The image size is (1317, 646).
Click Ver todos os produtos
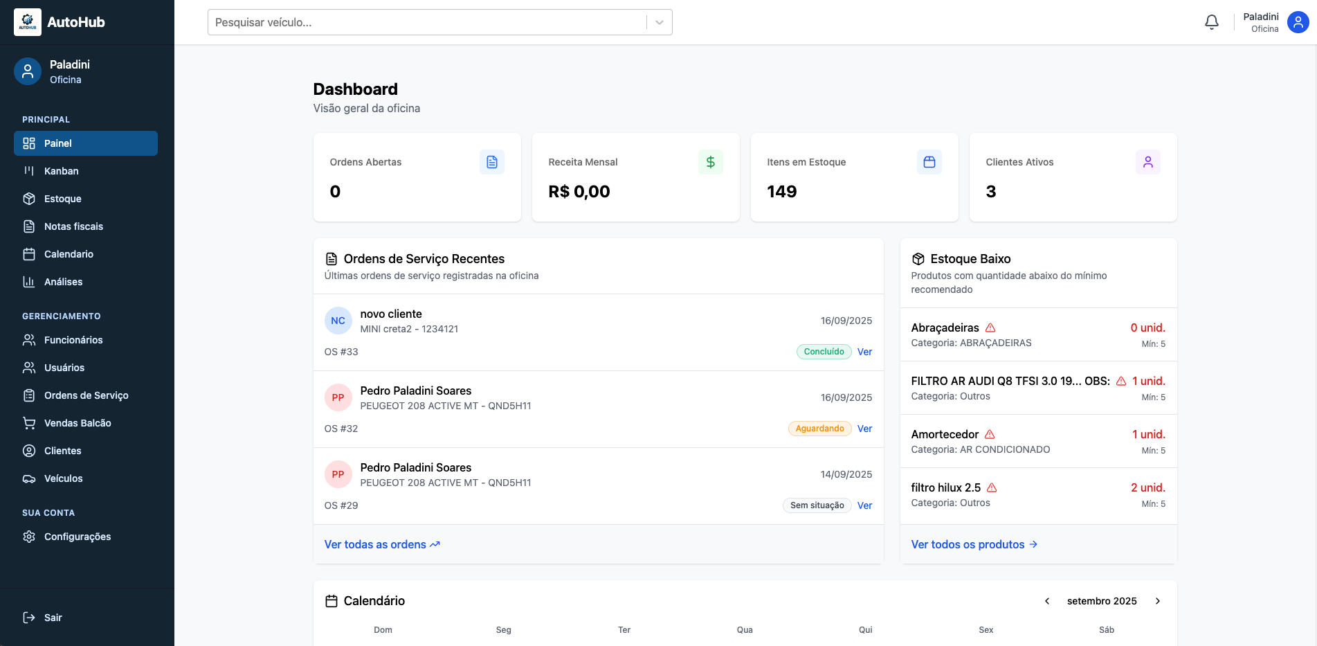coord(968,544)
